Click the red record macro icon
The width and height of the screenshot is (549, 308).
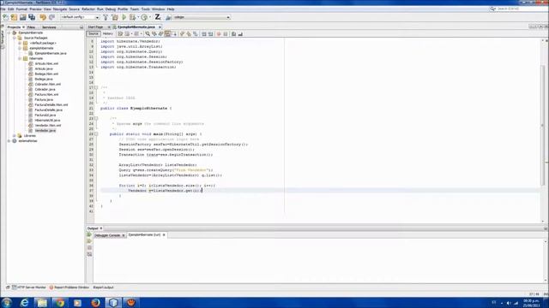pyautogui.click(x=219, y=34)
